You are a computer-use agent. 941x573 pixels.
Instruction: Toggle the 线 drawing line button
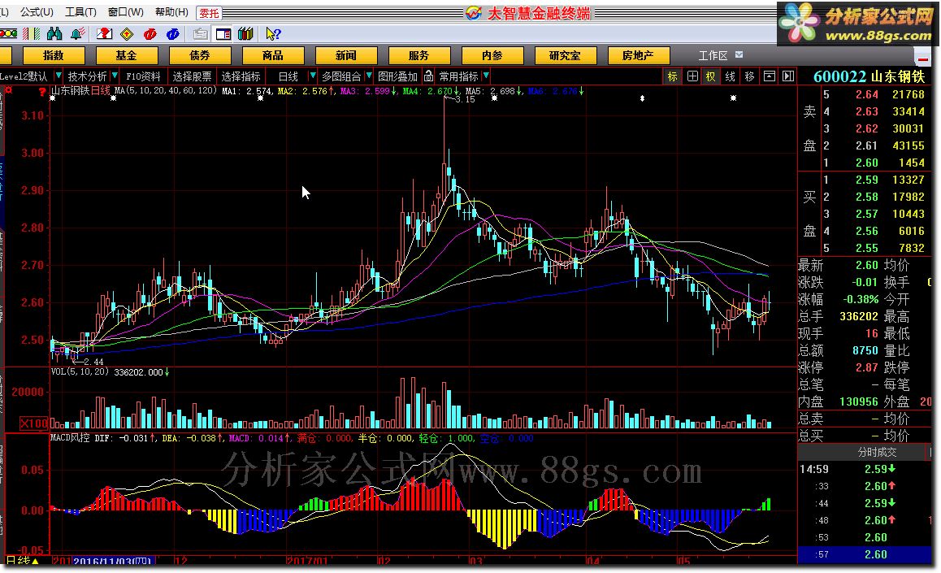coord(731,76)
